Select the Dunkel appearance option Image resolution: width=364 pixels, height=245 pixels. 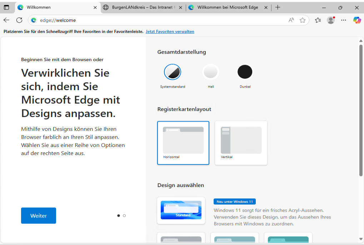point(245,72)
